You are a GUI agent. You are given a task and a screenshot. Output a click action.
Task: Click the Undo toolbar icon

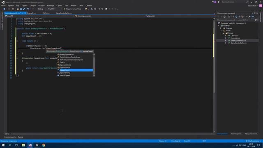[x=28, y=9]
